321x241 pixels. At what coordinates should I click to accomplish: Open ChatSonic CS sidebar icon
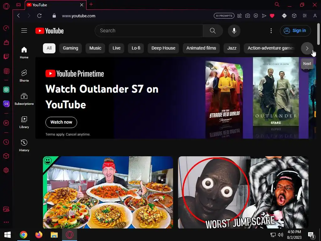click(x=6, y=104)
